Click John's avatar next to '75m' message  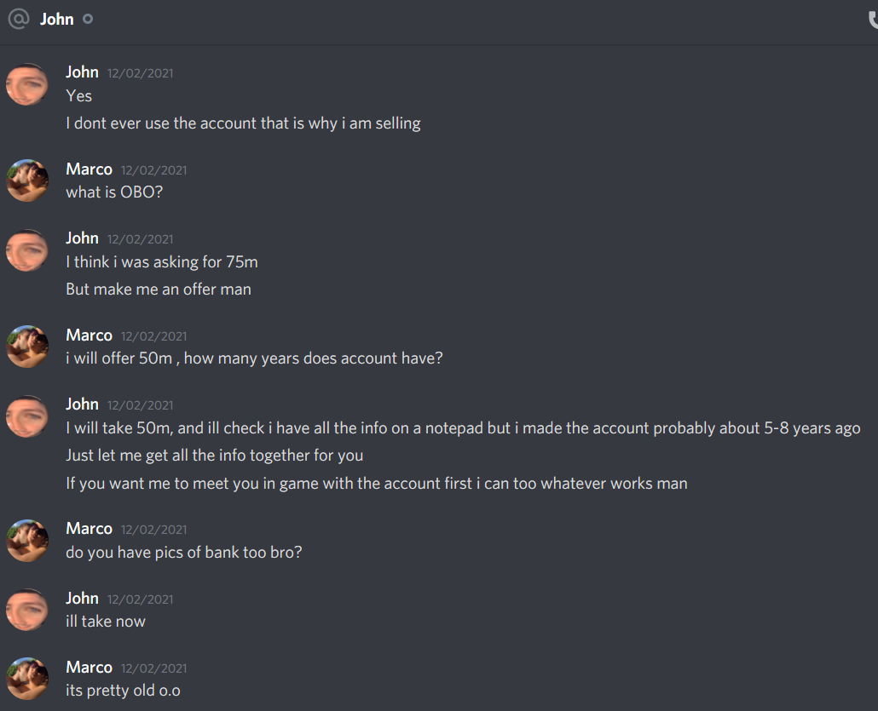coord(27,250)
